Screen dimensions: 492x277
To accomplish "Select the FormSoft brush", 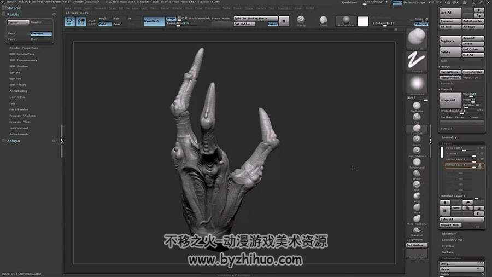I will (x=417, y=129).
